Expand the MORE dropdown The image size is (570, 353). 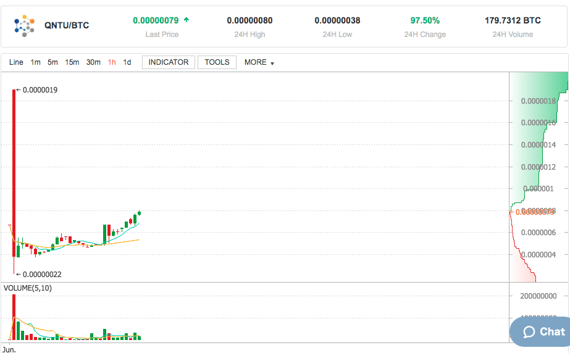[x=259, y=62]
